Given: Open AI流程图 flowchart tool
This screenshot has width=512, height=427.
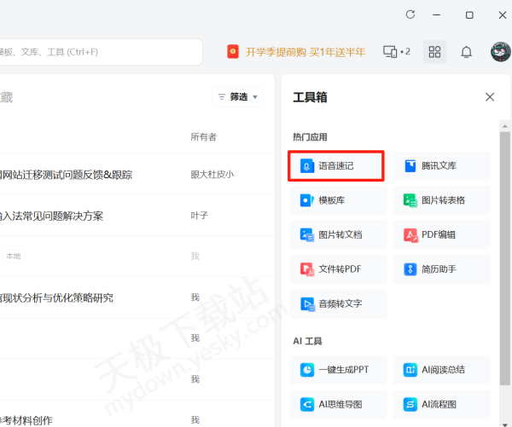Looking at the screenshot, I should pos(441,404).
